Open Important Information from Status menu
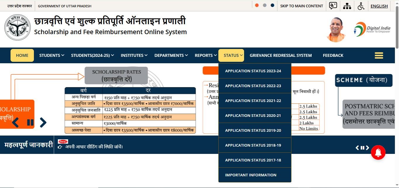The width and height of the screenshot is (399, 188). point(251,175)
